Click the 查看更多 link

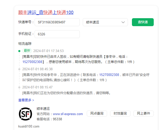tap(26, 100)
